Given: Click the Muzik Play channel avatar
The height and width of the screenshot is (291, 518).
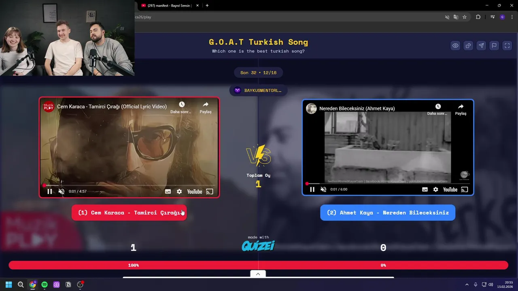Looking at the screenshot, I should [49, 107].
